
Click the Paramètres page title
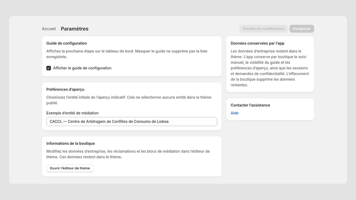tap(74, 29)
